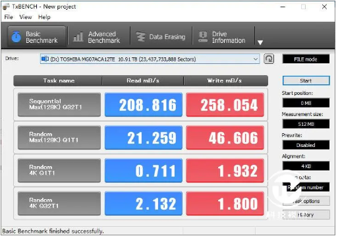Click the Read mB/s column header

point(143,80)
